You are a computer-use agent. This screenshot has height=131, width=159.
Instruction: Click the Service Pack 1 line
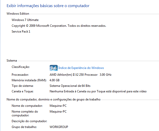click(21, 32)
